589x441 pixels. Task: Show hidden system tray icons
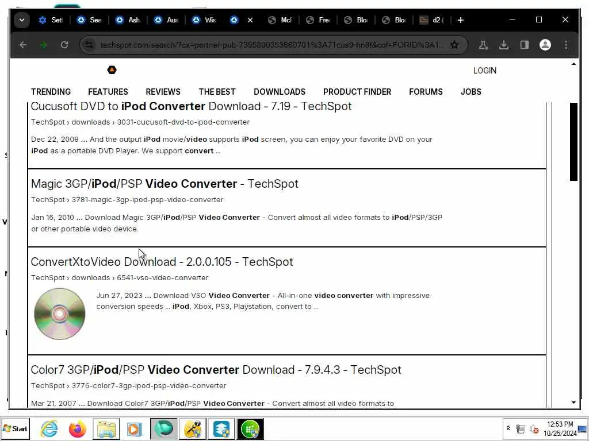[508, 428]
